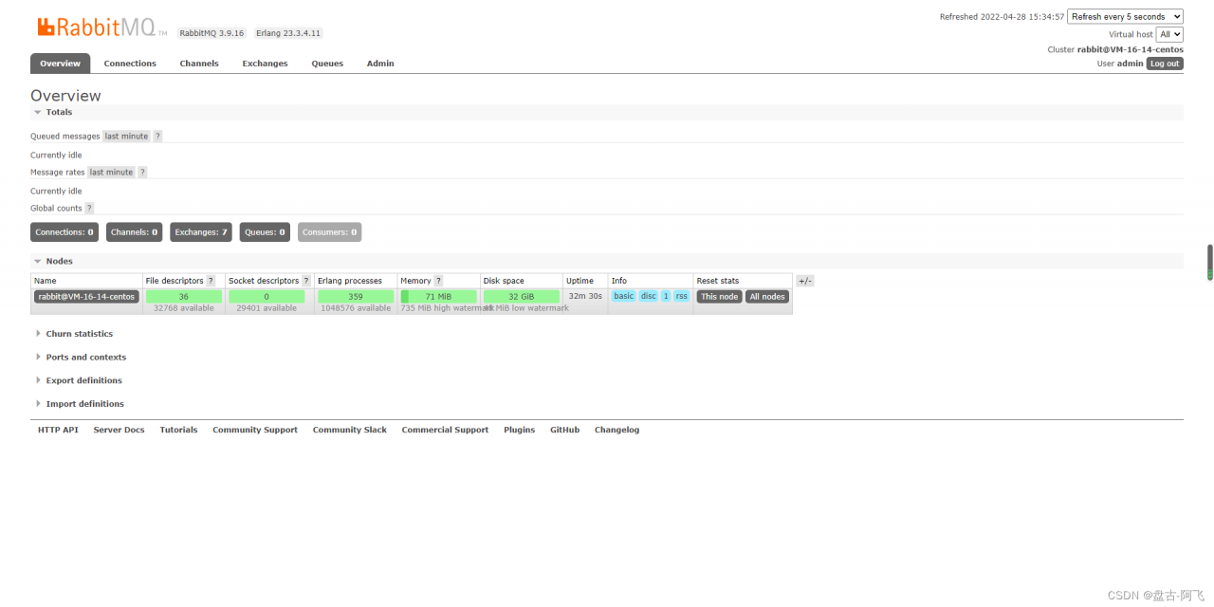
Task: Open the HTTP API link
Action: click(x=58, y=430)
